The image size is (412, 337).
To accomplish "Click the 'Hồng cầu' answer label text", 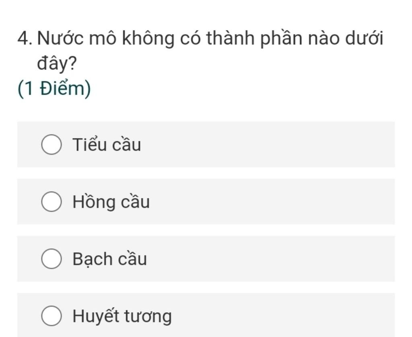I will (x=111, y=202).
